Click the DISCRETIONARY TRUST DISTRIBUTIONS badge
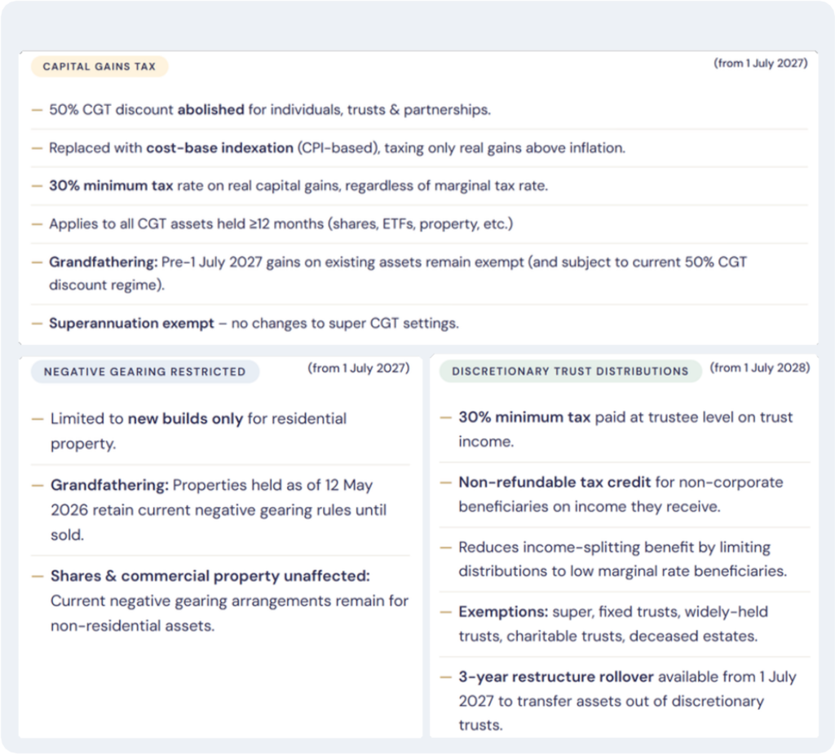835x754 pixels. [x=570, y=371]
